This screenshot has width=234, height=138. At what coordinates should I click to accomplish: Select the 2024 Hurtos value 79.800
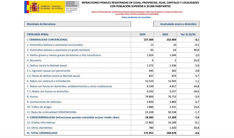tap(148, 96)
